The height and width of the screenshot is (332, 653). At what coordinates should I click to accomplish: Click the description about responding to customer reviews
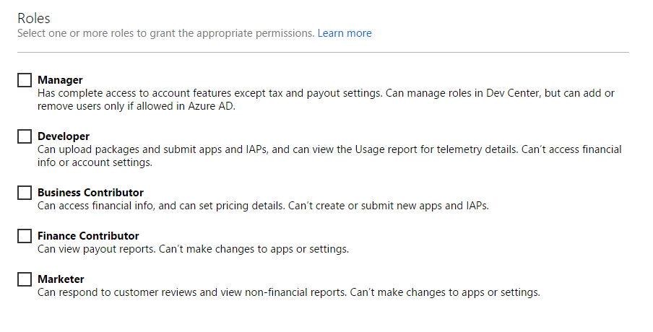pos(289,292)
